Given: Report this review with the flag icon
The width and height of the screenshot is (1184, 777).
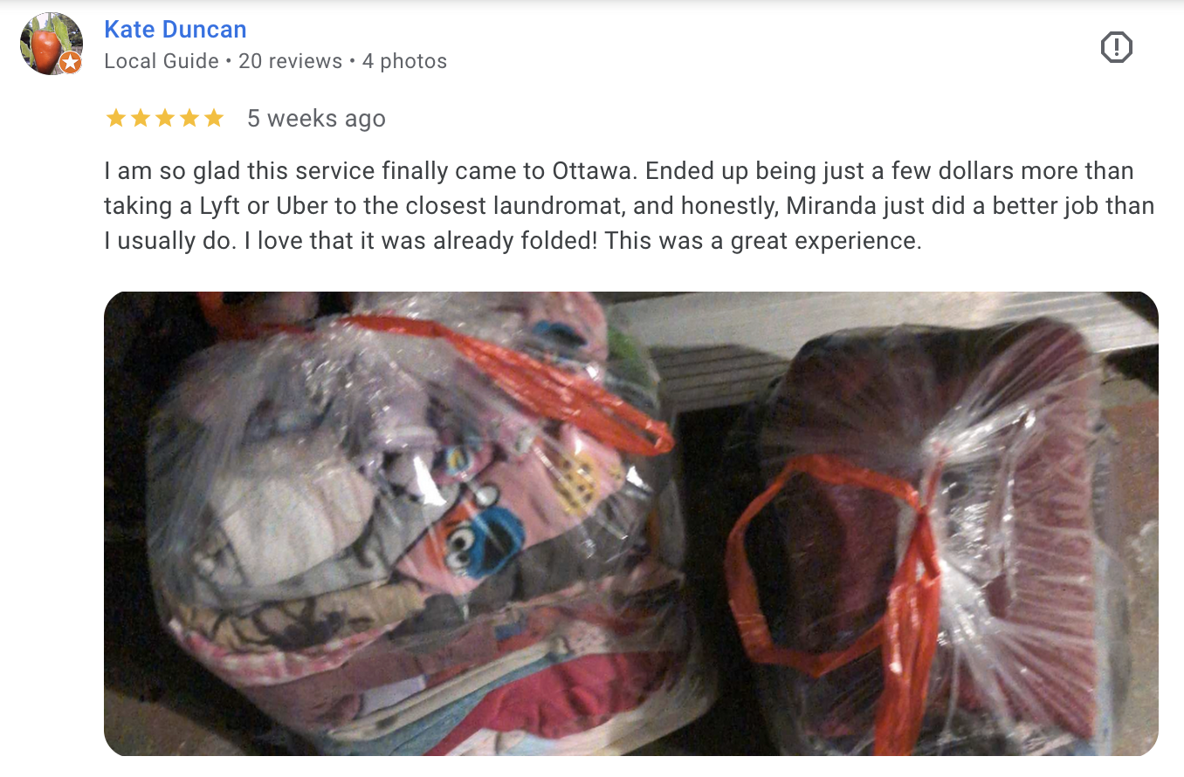Looking at the screenshot, I should pos(1116,47).
